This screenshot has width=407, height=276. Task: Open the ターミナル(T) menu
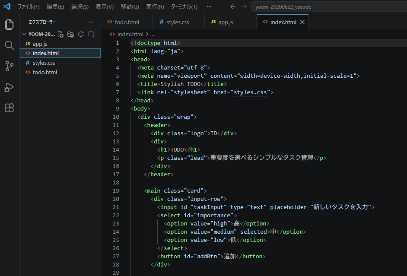tap(184, 7)
